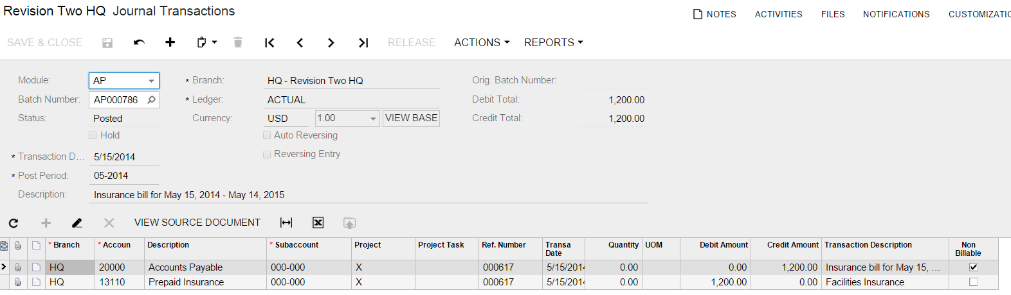The height and width of the screenshot is (295, 1011).
Task: Open the REPORTS menu
Action: pos(554,42)
